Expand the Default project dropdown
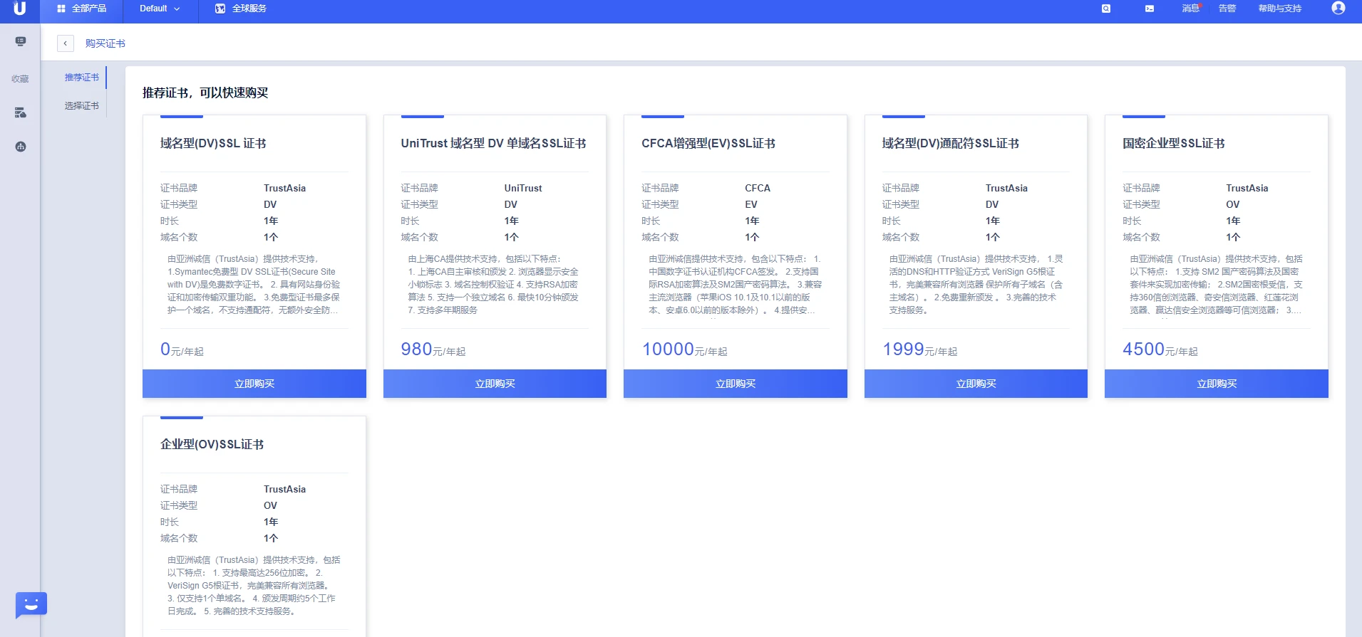The height and width of the screenshot is (637, 1362). pyautogui.click(x=160, y=9)
